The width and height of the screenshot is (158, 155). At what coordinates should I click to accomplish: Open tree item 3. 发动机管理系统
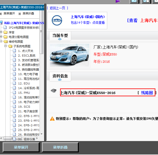(x=29, y=60)
